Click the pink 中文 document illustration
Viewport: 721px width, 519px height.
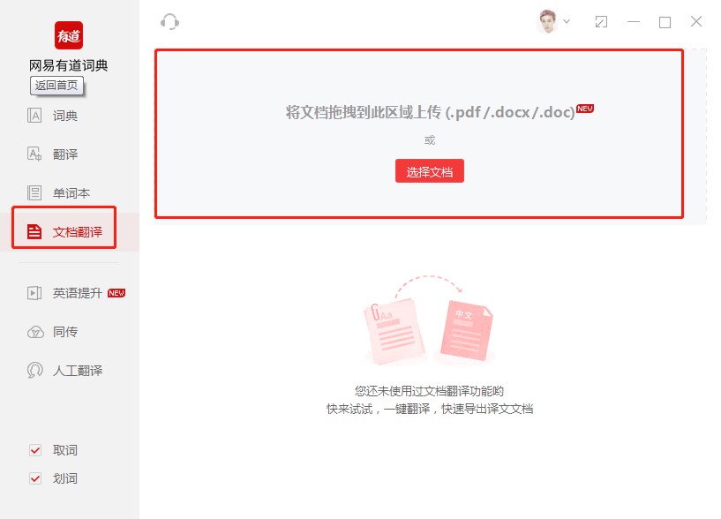467,331
